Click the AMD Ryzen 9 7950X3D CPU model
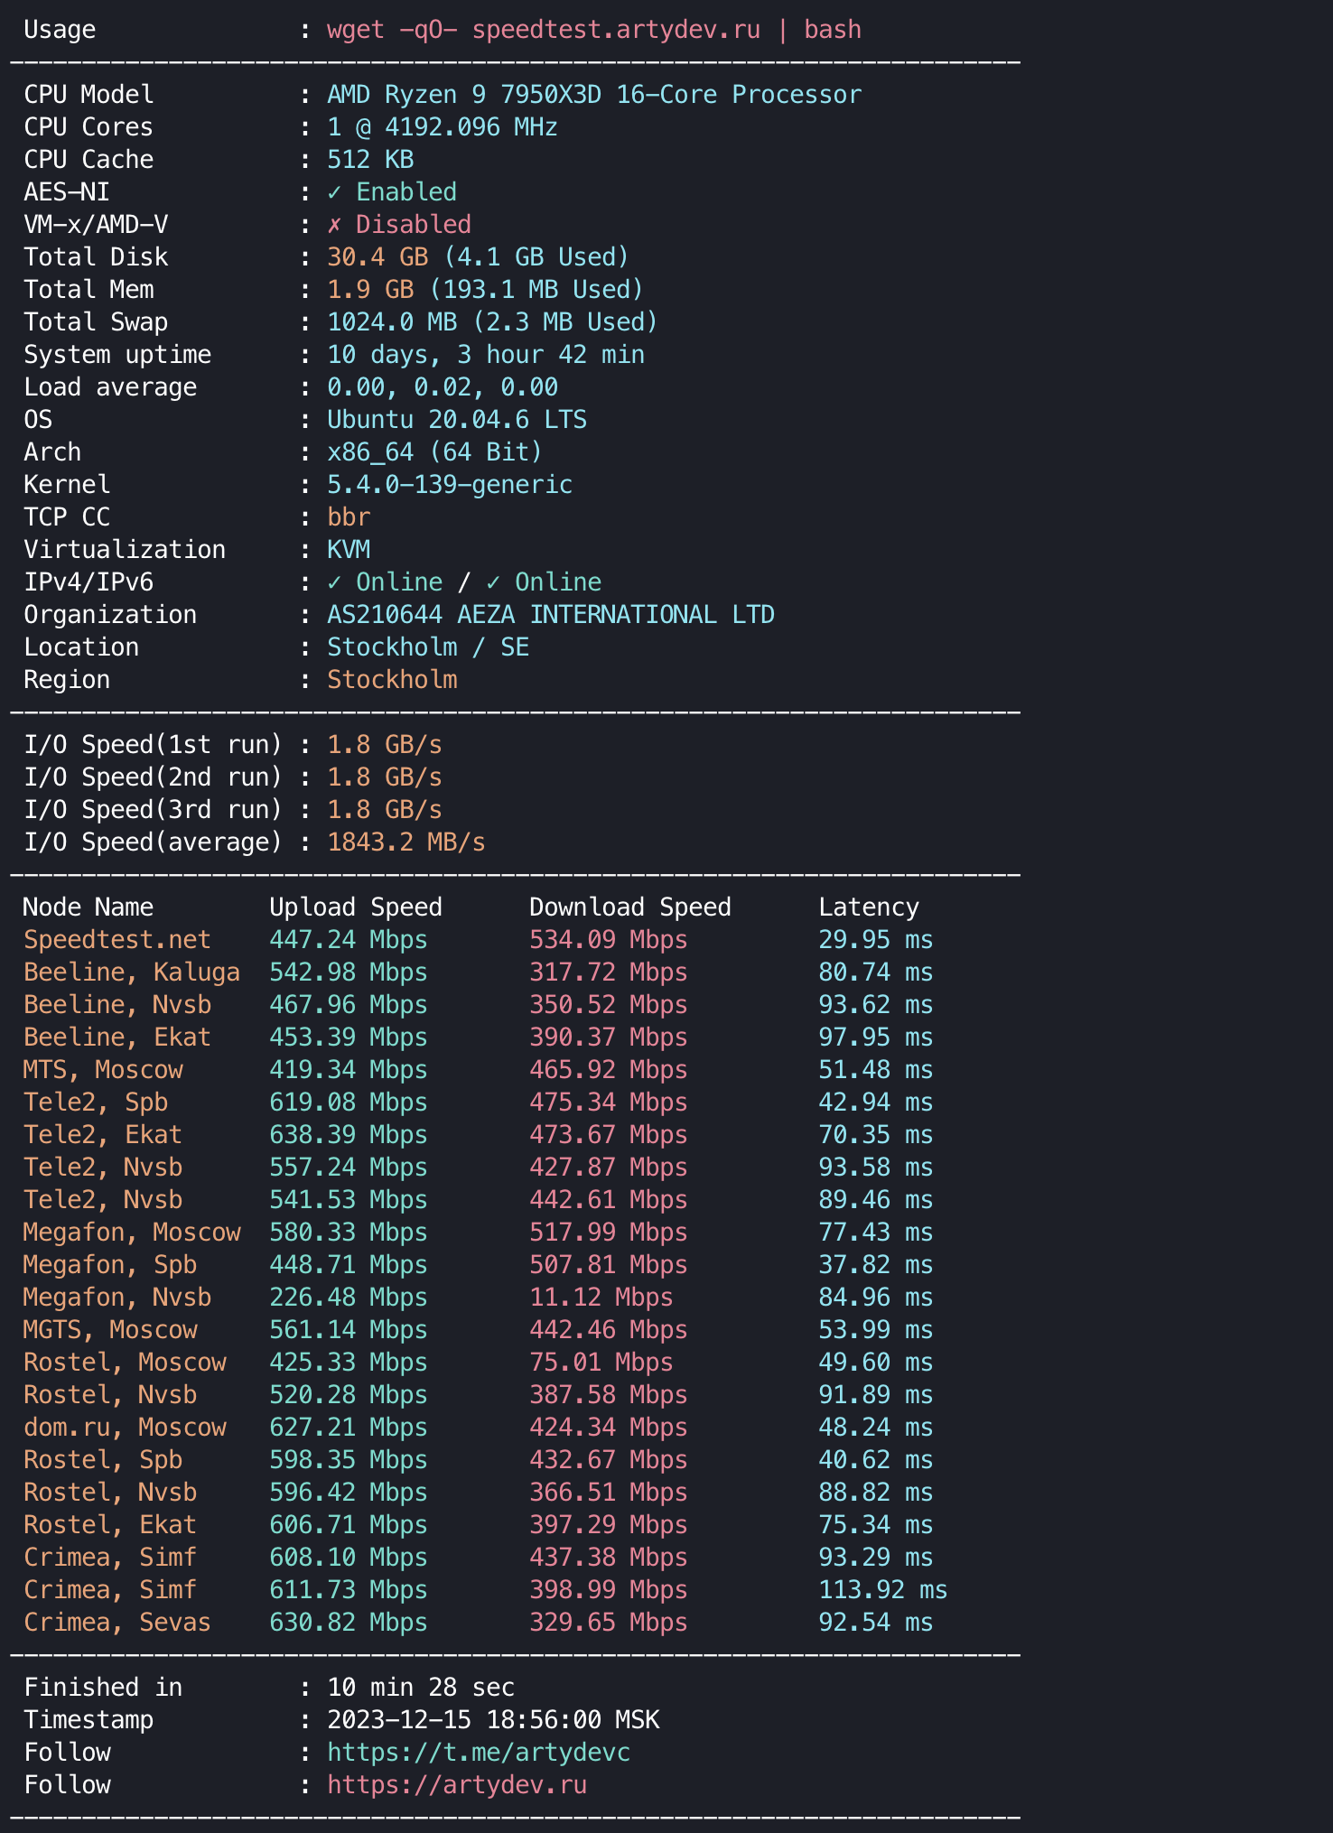1333x1833 pixels. (x=593, y=95)
